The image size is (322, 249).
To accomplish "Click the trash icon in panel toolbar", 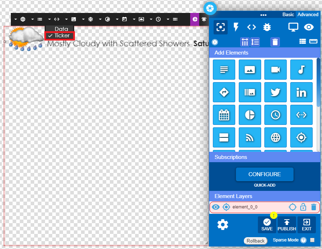I will click(x=275, y=42).
